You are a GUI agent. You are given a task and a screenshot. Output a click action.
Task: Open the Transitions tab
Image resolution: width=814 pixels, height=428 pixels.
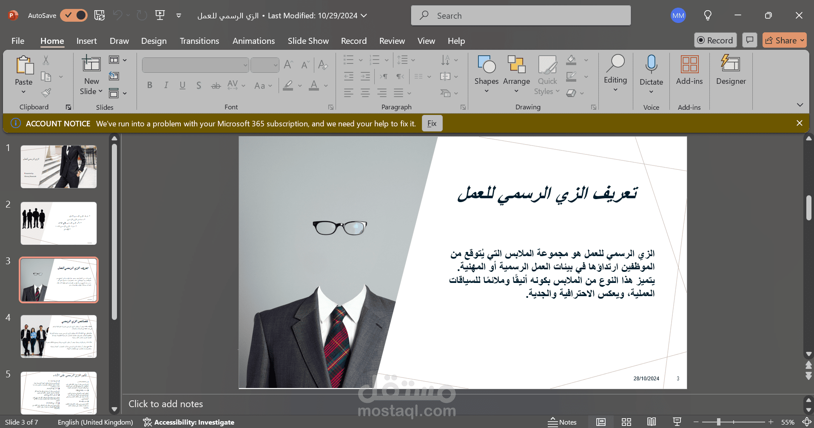199,41
